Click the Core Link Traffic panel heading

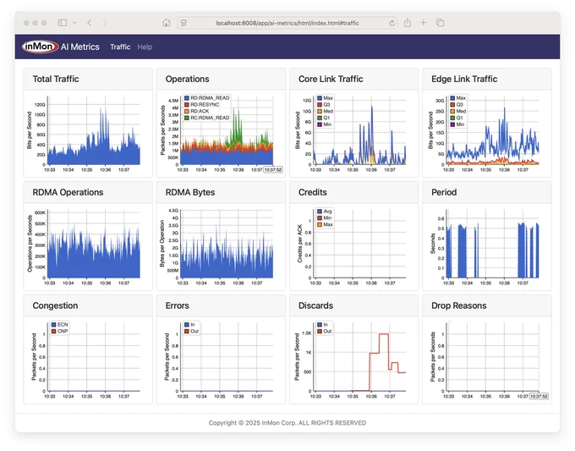click(x=331, y=79)
